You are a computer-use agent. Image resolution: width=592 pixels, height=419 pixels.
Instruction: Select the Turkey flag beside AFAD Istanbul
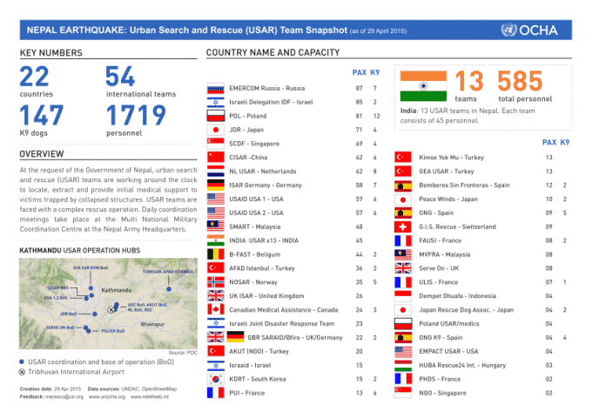coord(216,268)
